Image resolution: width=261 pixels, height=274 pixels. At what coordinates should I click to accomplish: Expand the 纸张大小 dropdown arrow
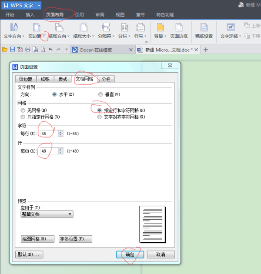[93, 36]
